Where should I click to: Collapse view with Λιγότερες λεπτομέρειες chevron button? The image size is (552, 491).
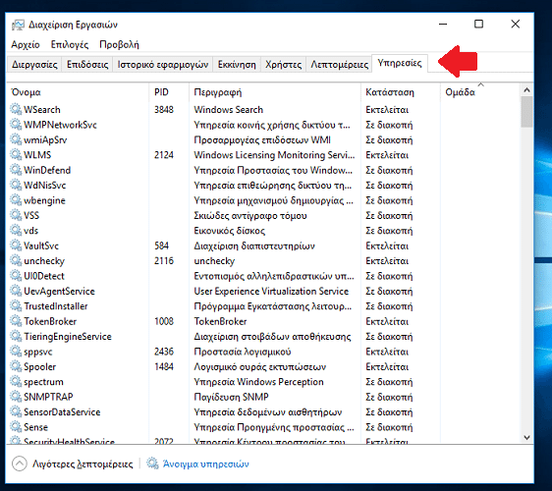pos(20,464)
